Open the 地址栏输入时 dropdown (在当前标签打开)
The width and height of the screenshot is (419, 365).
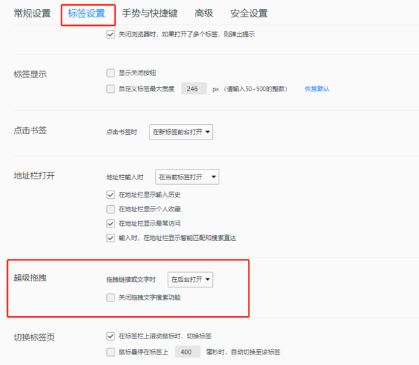coord(187,177)
